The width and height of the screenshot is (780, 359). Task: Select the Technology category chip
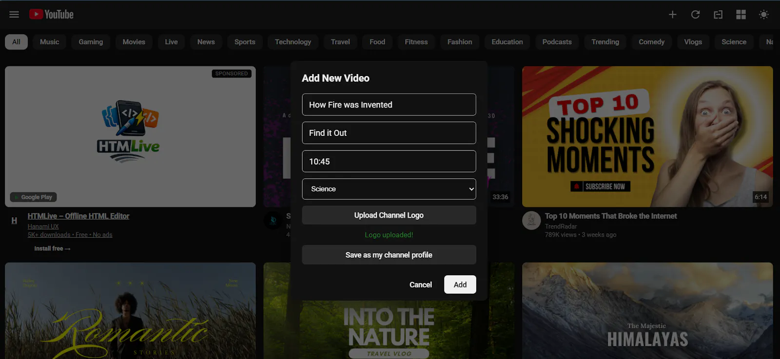pos(293,42)
